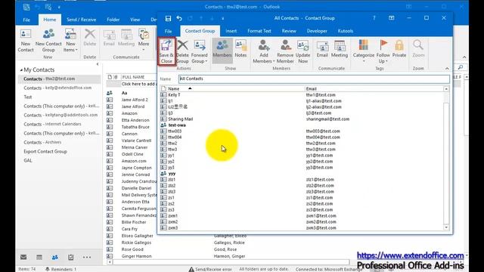Image resolution: width=484 pixels, height=272 pixels.
Task: Switch to Review tab
Action: [289, 31]
